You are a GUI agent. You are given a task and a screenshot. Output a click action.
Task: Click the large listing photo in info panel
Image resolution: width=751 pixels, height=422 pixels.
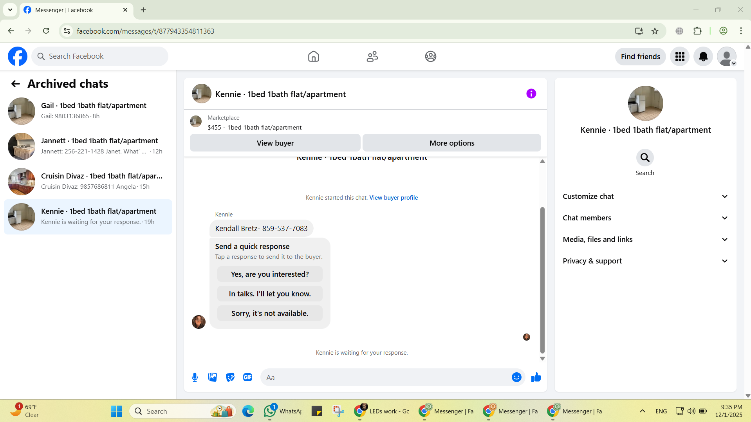(645, 103)
